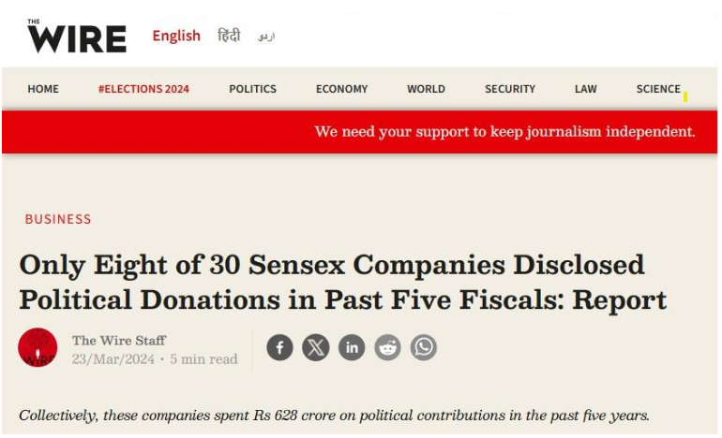Viewport: 722px width, 438px height.
Task: Share article on Reddit
Action: tap(387, 348)
